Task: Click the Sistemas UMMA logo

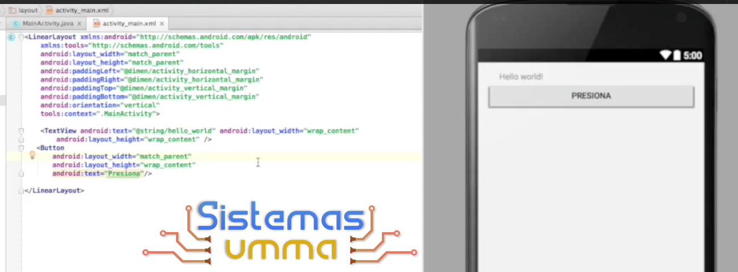Action: coord(280,234)
